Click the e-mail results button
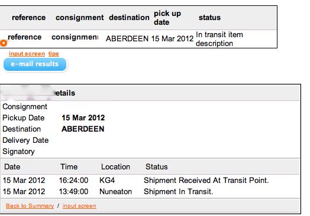This screenshot has height=216, width=310. [35, 64]
